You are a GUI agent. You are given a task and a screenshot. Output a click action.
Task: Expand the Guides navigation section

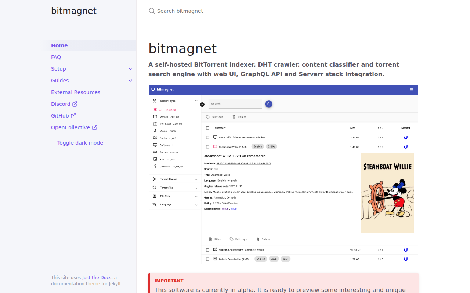pyautogui.click(x=130, y=81)
